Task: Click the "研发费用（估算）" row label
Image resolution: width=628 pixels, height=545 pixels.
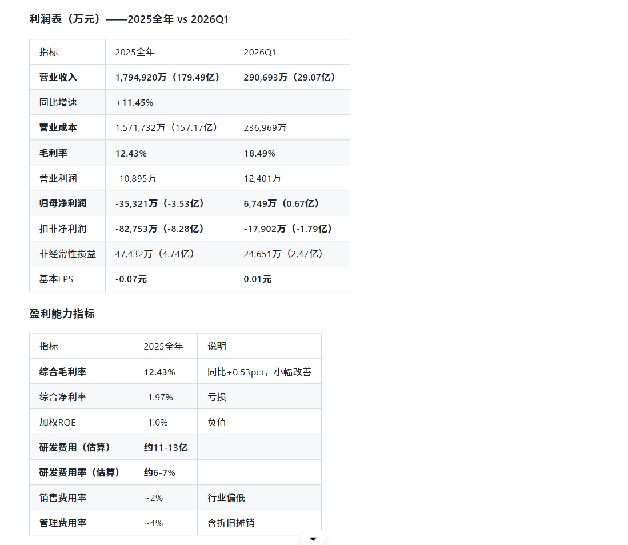Action: [x=75, y=447]
